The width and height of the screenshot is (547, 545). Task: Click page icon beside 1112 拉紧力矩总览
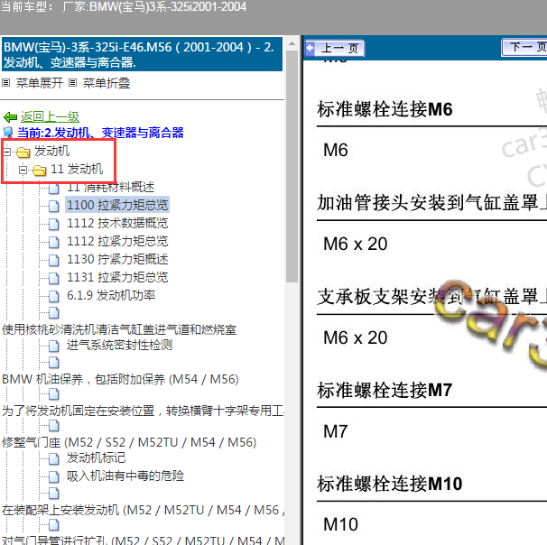click(x=54, y=242)
